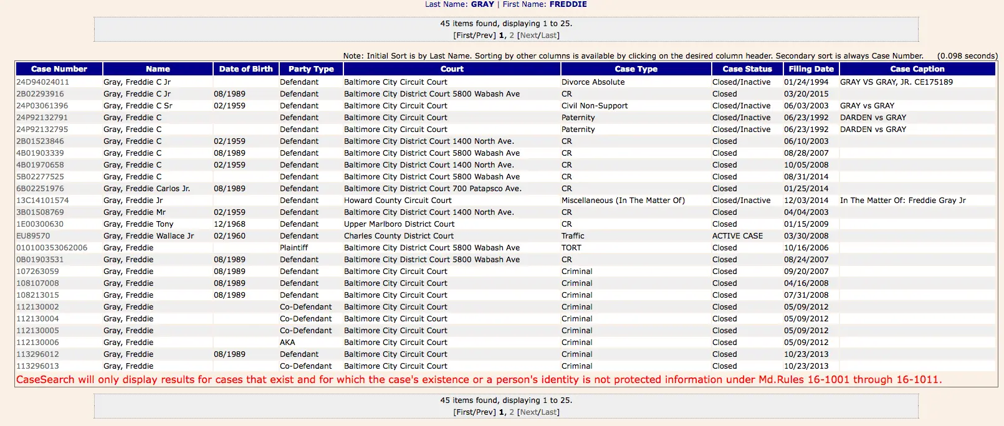Image resolution: width=1004 pixels, height=426 pixels.
Task: Open case number 112130005
Action: click(x=37, y=331)
